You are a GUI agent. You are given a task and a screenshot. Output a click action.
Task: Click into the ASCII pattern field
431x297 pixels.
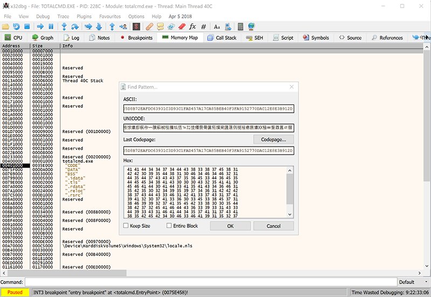[208, 109]
